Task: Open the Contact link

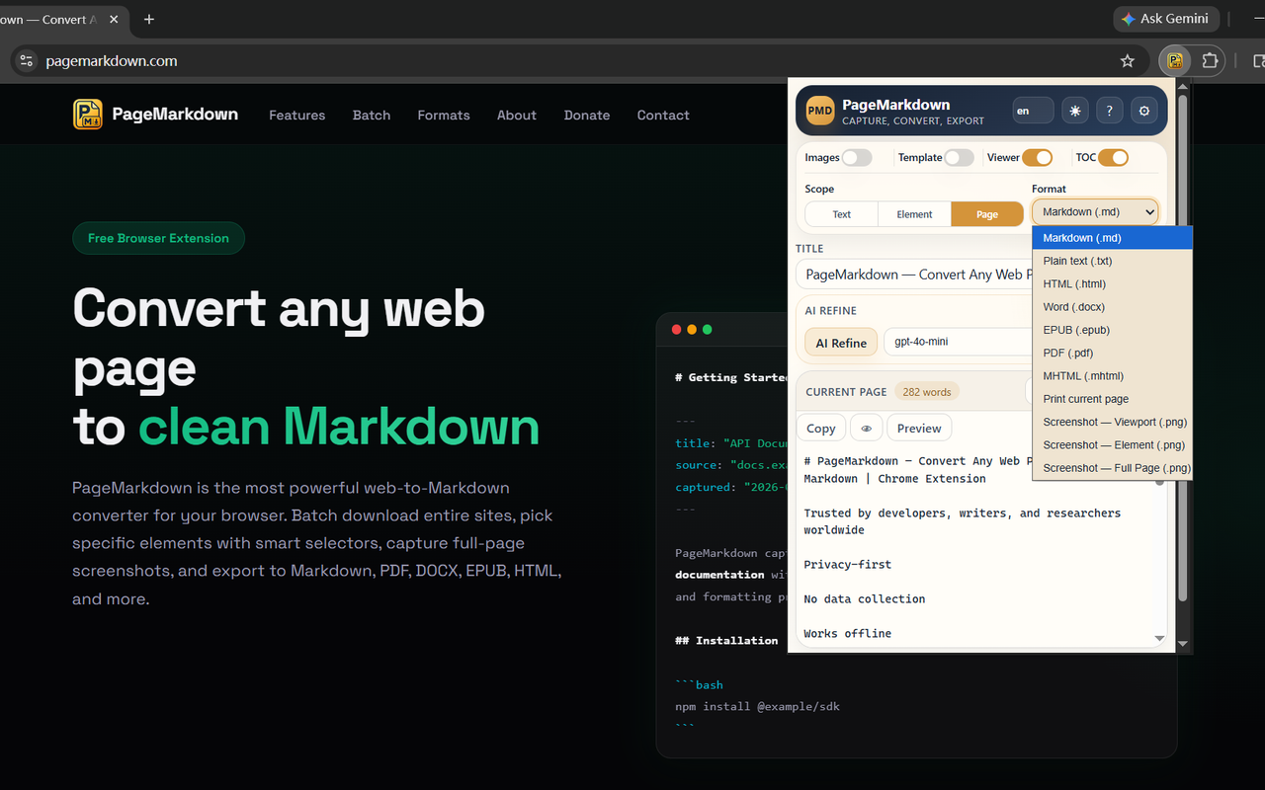Action: [x=663, y=116]
